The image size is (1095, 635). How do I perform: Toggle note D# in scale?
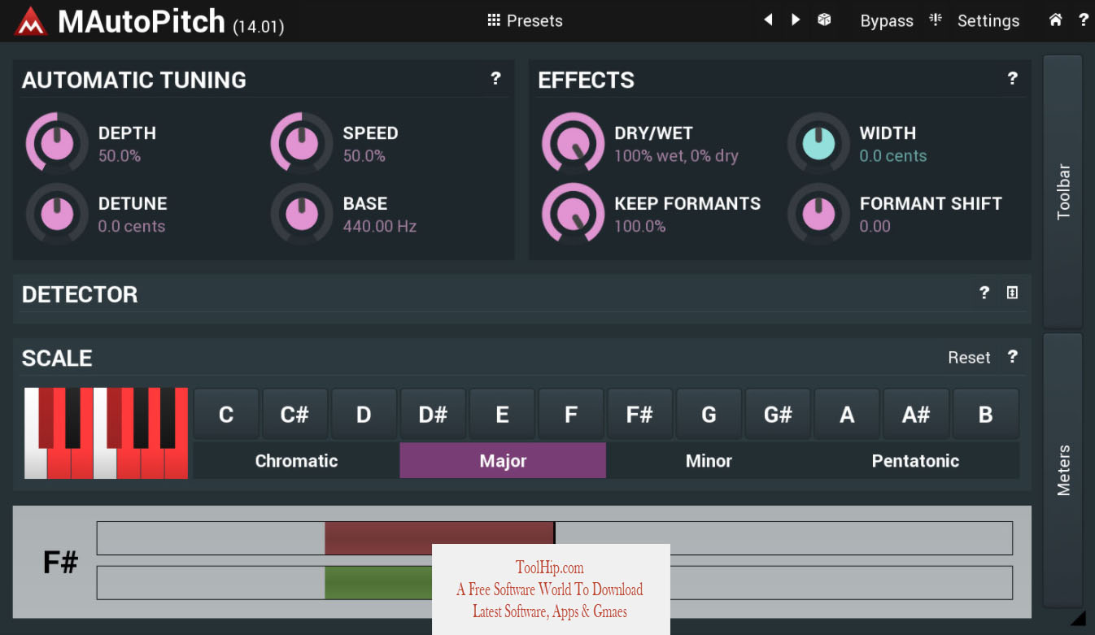pos(433,415)
